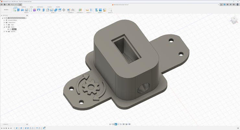The height and width of the screenshot is (130, 240).
Task: Click the Joint tool in Assemble
Action: pyautogui.click(x=69, y=10)
